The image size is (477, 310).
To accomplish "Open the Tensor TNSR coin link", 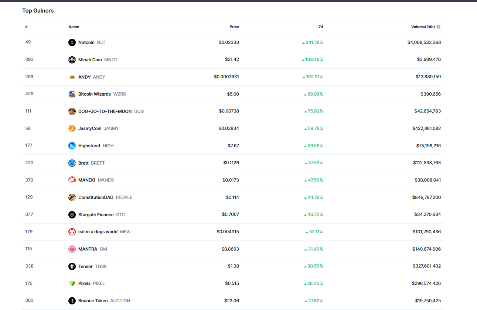I will click(85, 266).
